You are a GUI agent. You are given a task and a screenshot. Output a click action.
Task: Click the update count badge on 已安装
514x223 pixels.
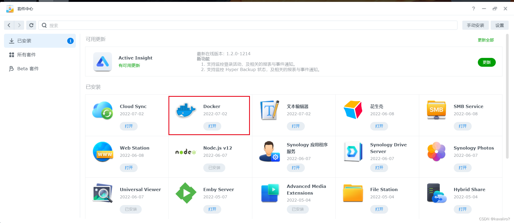tap(70, 41)
